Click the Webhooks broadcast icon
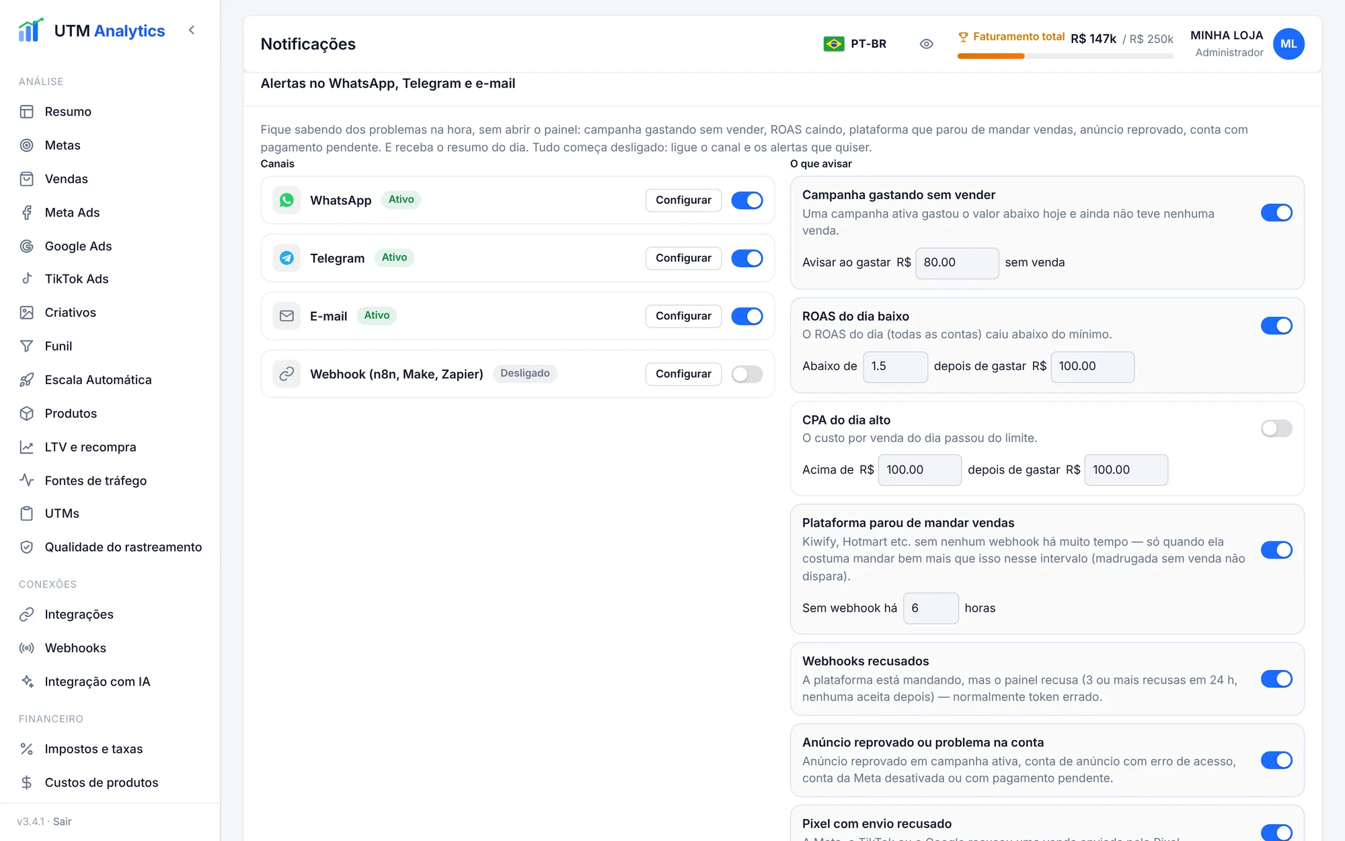This screenshot has height=841, width=1345. coord(27,648)
